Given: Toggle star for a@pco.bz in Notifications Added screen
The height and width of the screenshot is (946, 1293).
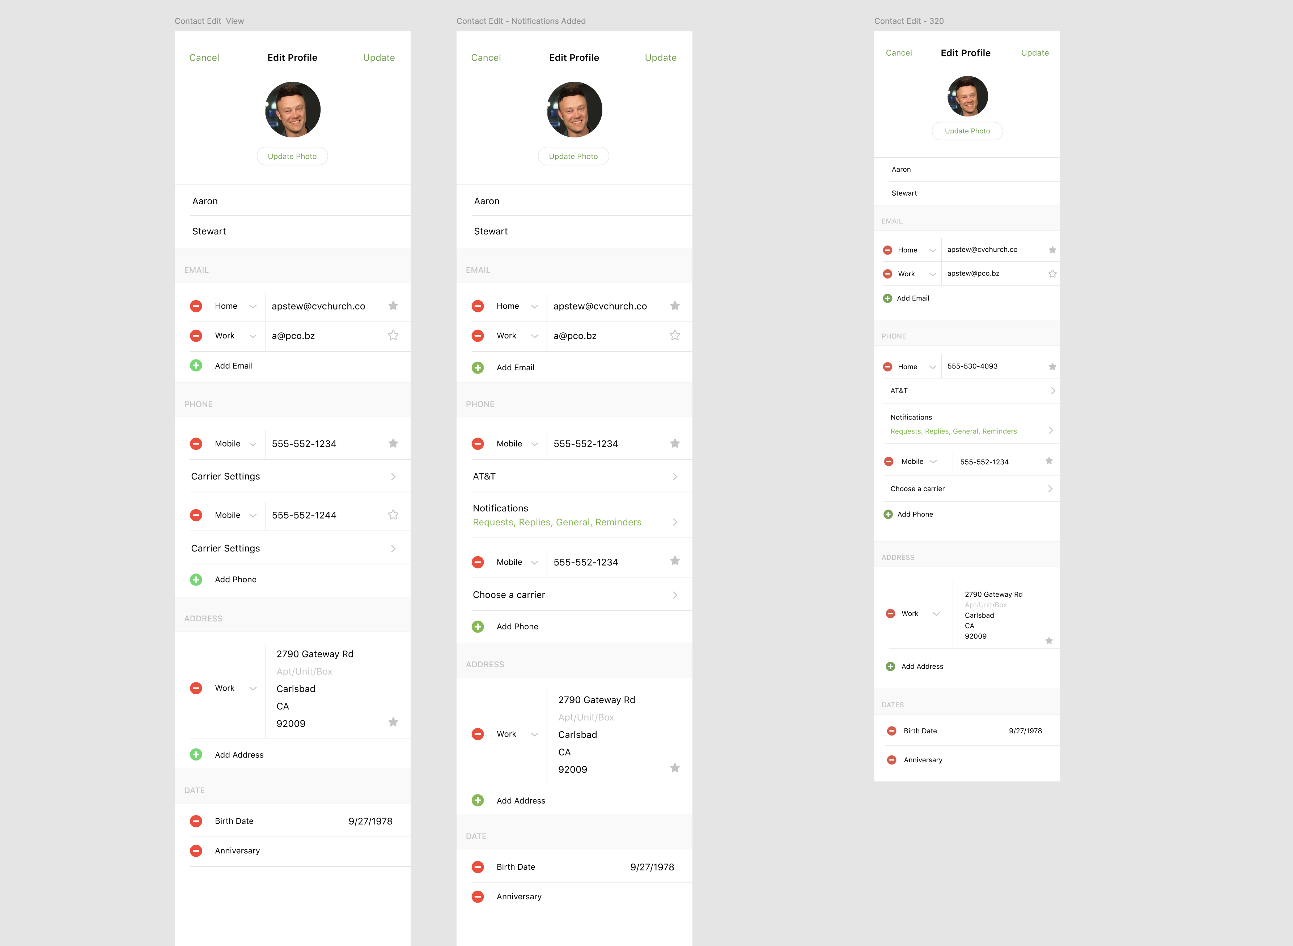Looking at the screenshot, I should click(x=675, y=336).
